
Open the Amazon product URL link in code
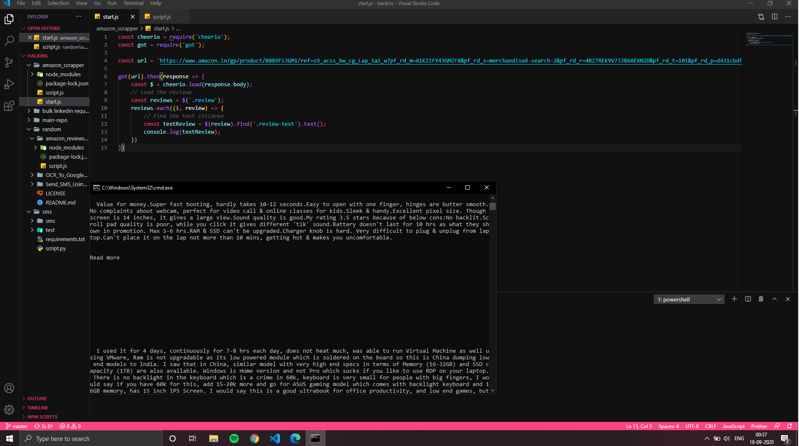coord(451,61)
